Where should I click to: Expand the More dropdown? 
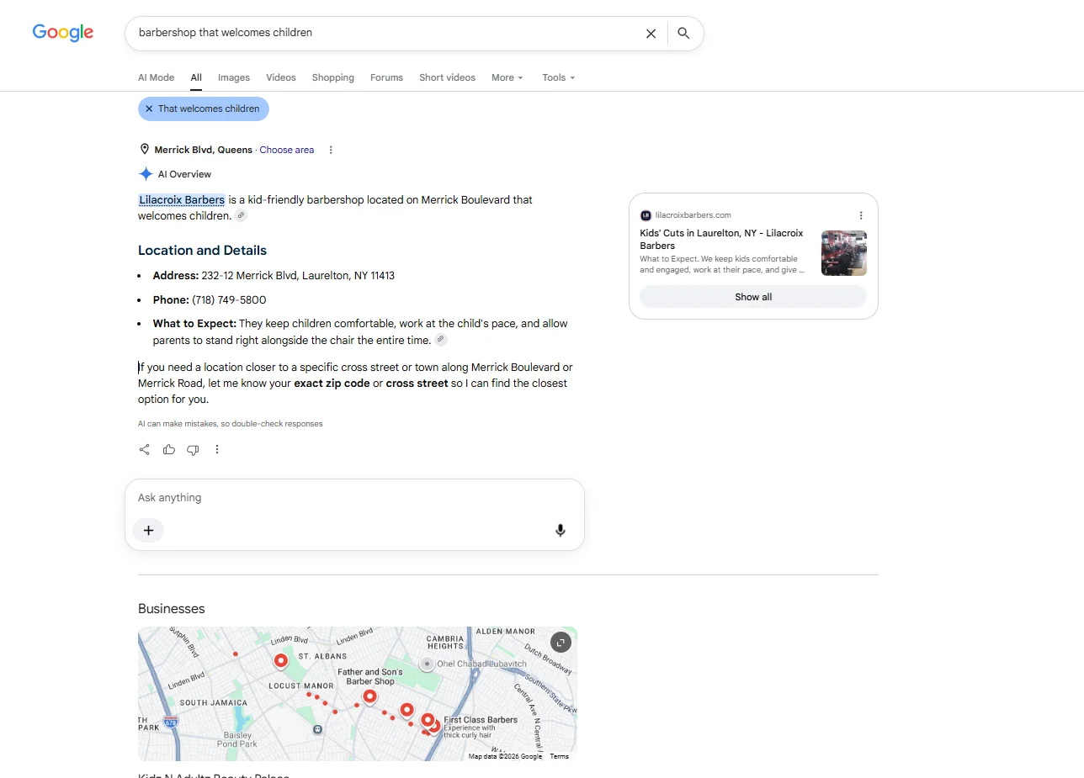tap(507, 77)
